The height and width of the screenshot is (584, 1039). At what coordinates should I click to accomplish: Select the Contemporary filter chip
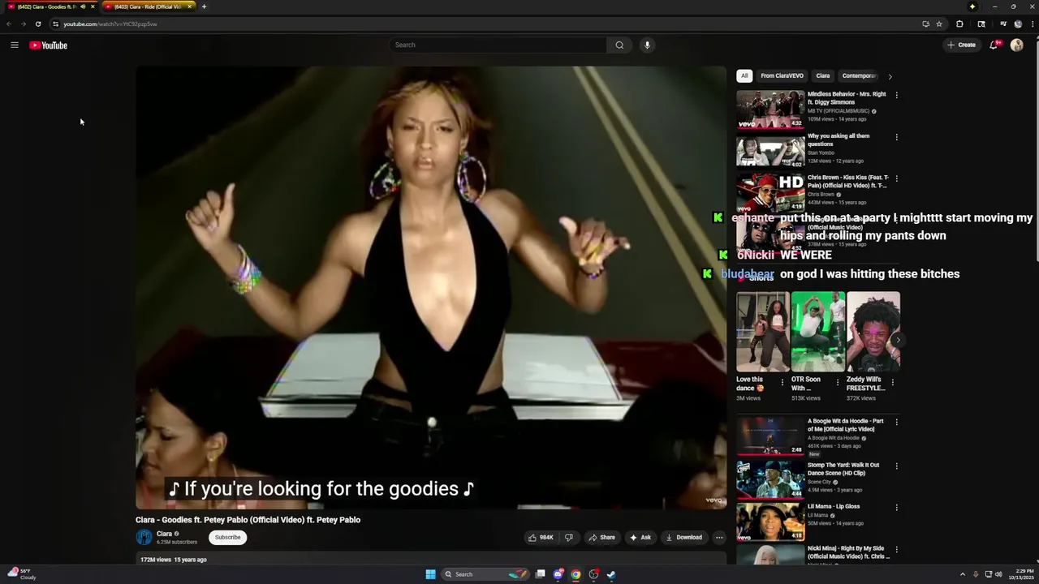pos(859,76)
